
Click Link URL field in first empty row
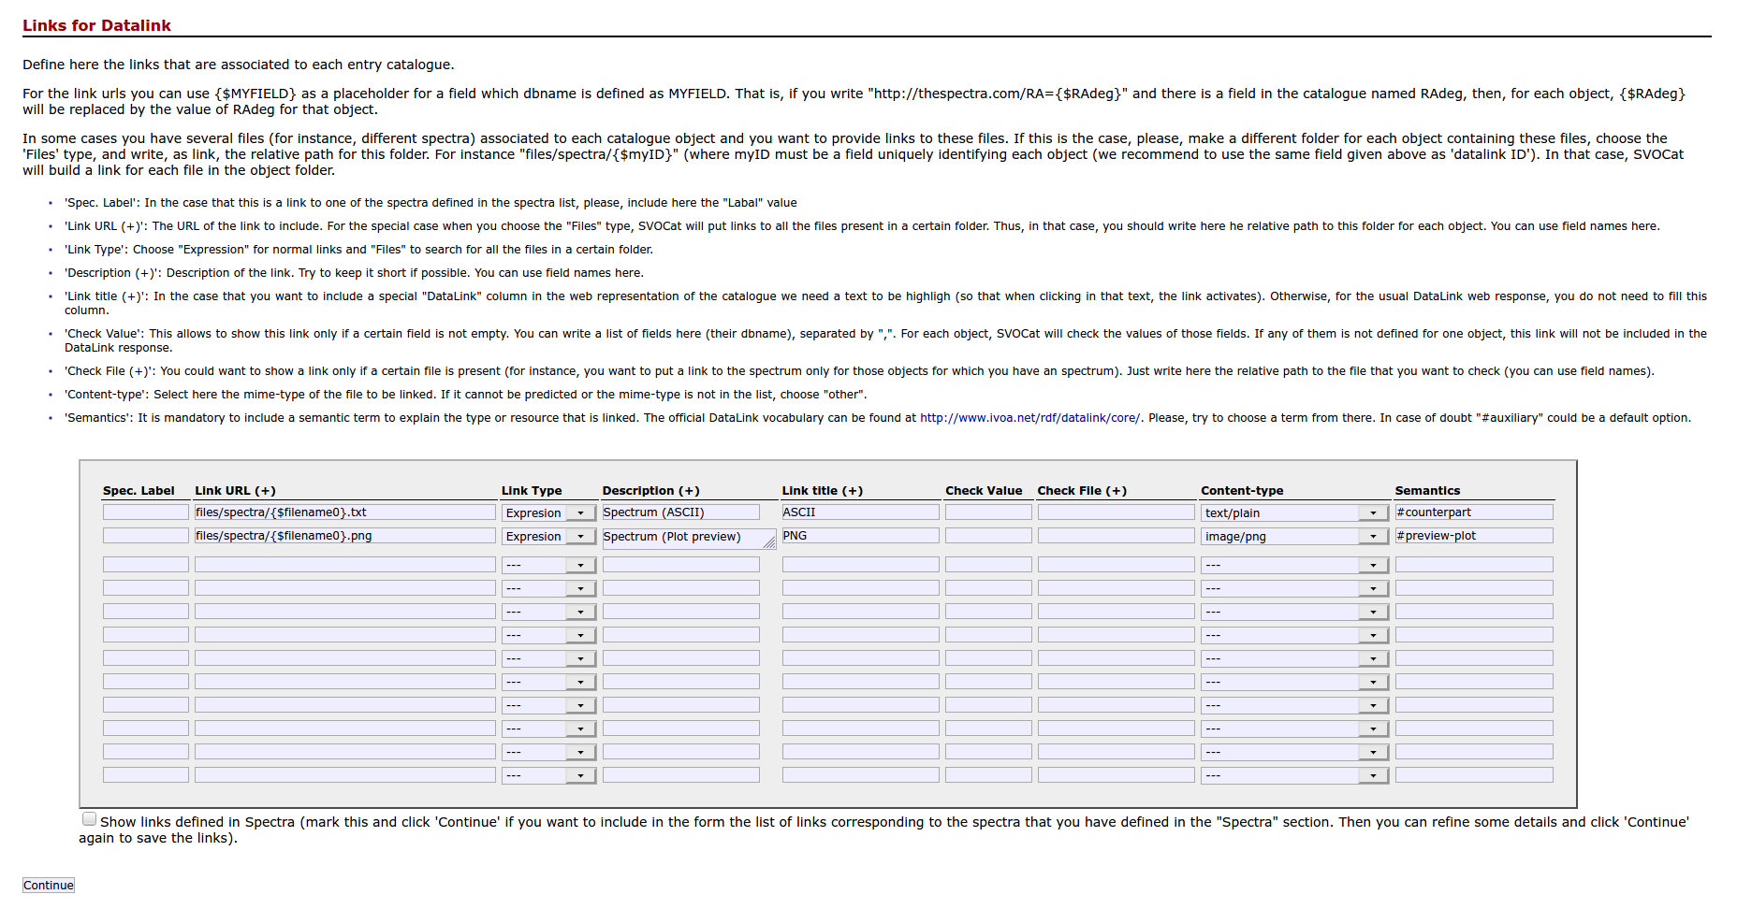point(345,565)
